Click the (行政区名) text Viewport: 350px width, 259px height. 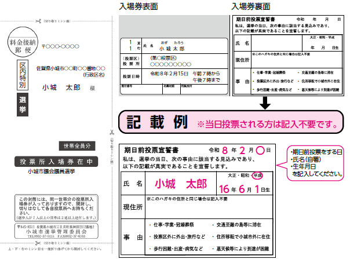[94, 75]
